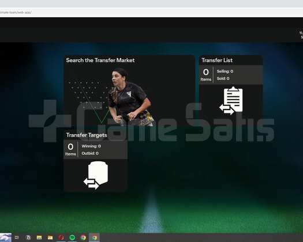Open the Opera browser taskbar icon
Screen dimensions: 303x242
[61, 237]
